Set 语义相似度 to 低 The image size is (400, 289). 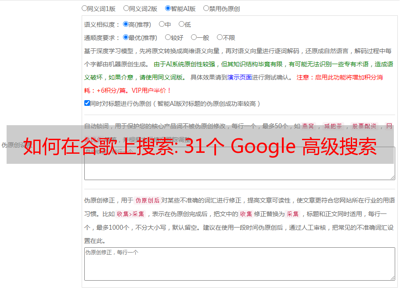(x=181, y=24)
